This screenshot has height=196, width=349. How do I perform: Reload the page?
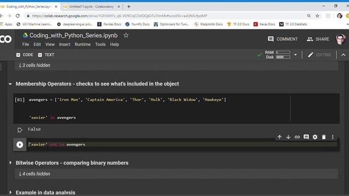click(x=17, y=16)
